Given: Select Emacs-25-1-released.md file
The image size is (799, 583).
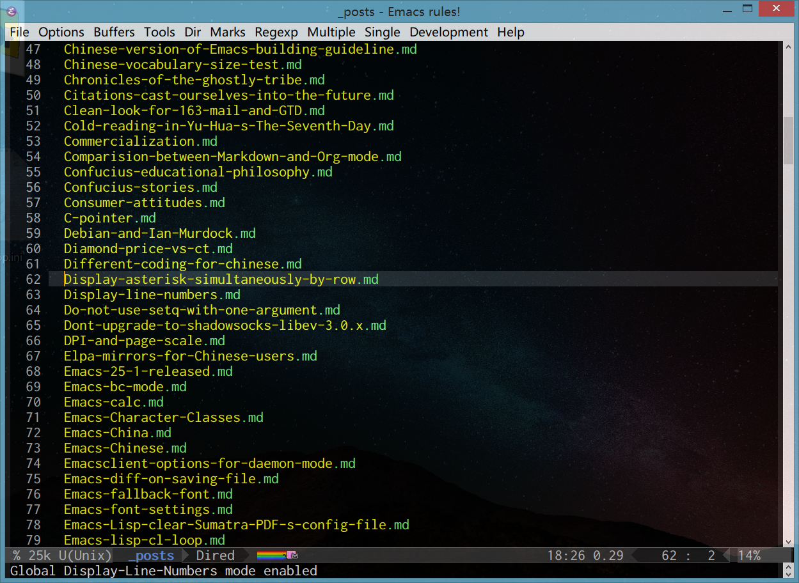Looking at the screenshot, I should point(148,371).
